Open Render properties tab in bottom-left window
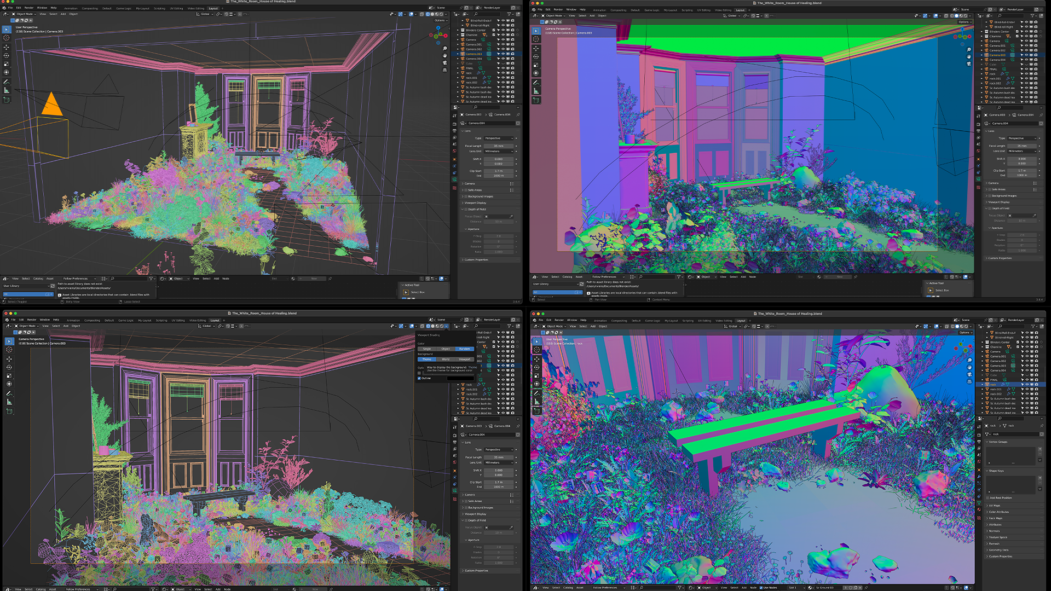Viewport: 1051px width, 591px height. point(454,436)
